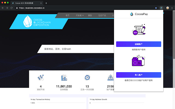Viewport: 175px width, 109px height.
Task: Open the Chrome profile avatar
Action: (168, 8)
